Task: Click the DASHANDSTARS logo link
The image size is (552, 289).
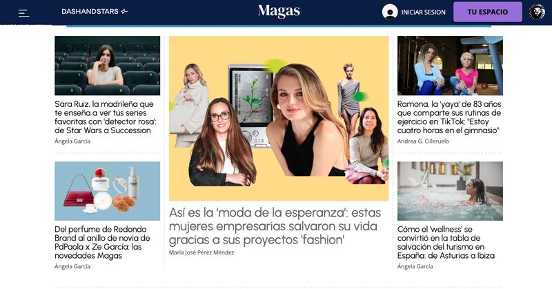Action: coord(95,11)
